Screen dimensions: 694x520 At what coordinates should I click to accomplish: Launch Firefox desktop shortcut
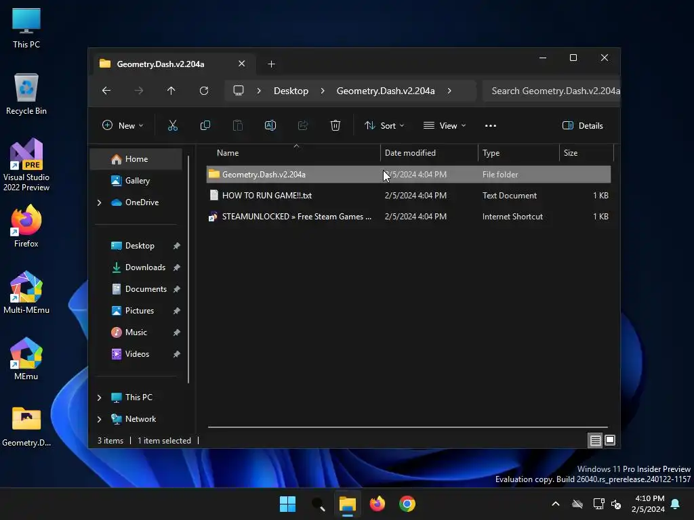(x=26, y=226)
